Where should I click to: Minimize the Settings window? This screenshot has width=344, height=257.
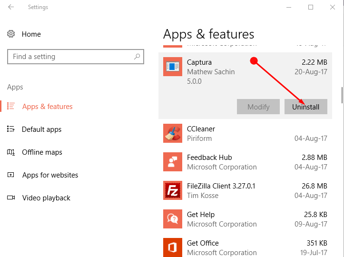(x=289, y=7)
